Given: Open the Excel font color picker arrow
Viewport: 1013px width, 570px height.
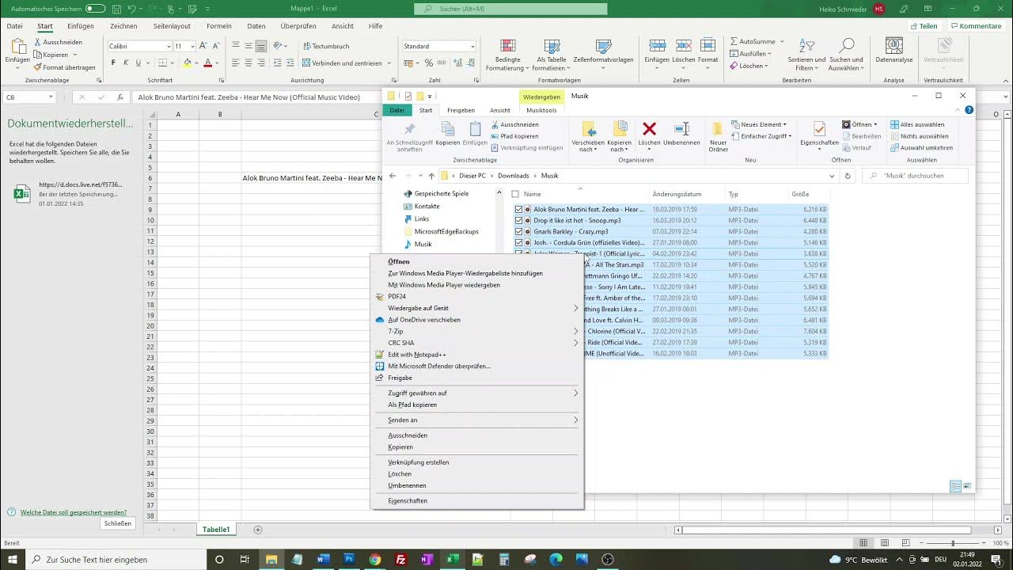Looking at the screenshot, I should pos(218,63).
